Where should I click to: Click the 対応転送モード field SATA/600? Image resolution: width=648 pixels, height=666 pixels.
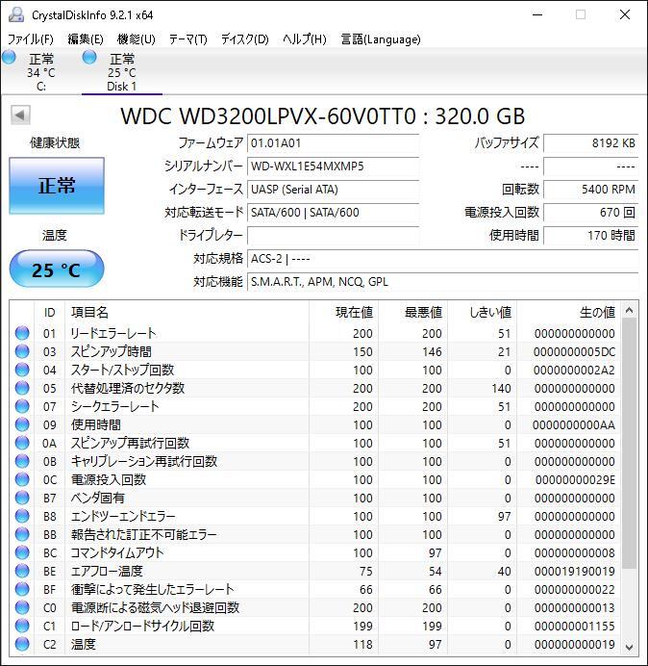click(333, 213)
